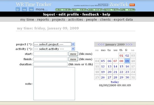
Task: Click the orange RSS icon
Action: [132, 5]
